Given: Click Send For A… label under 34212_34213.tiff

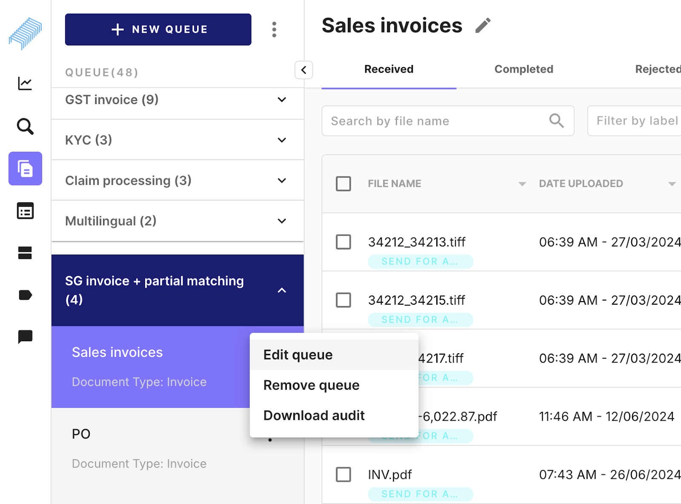Looking at the screenshot, I should tap(421, 261).
